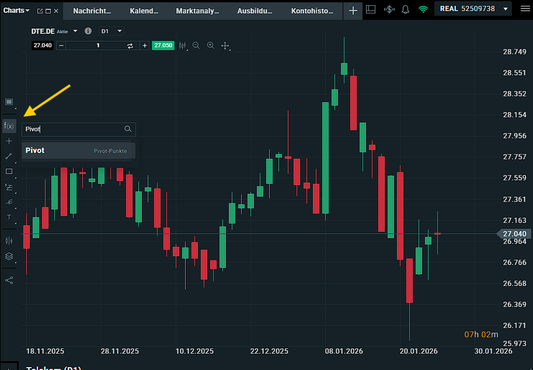Click the Pivot indicator search field
The height and width of the screenshot is (370, 533).
[73, 130]
